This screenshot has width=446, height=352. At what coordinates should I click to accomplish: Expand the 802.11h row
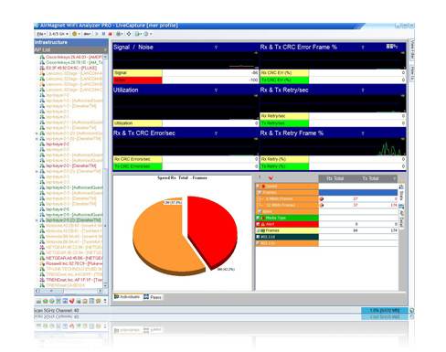pyautogui.click(x=258, y=243)
